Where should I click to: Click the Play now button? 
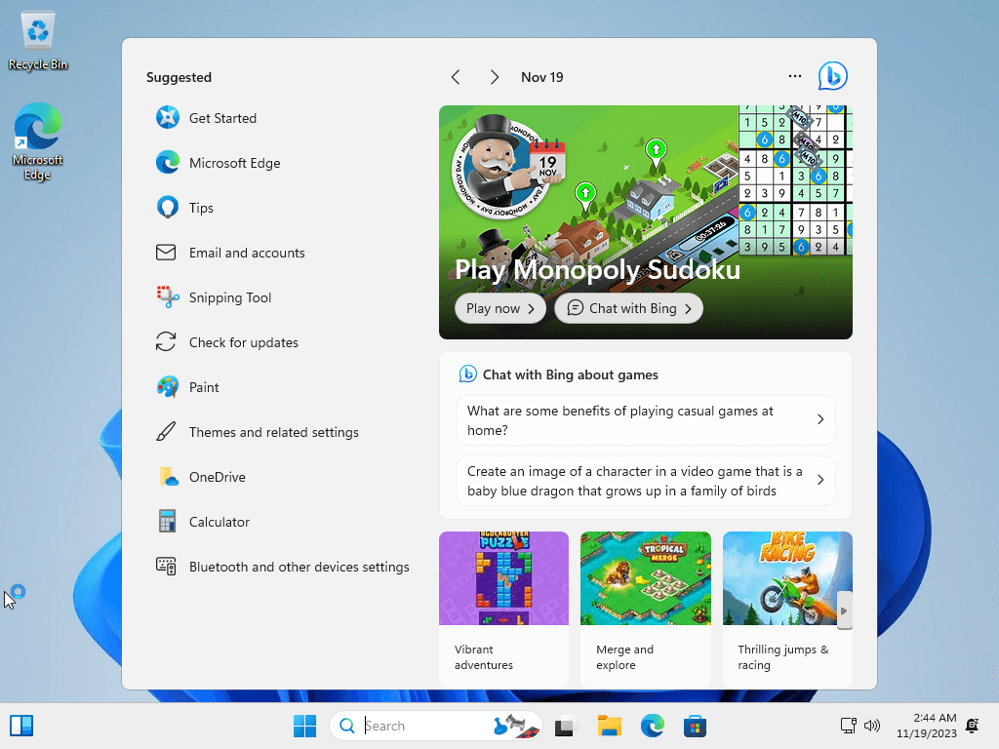point(500,308)
